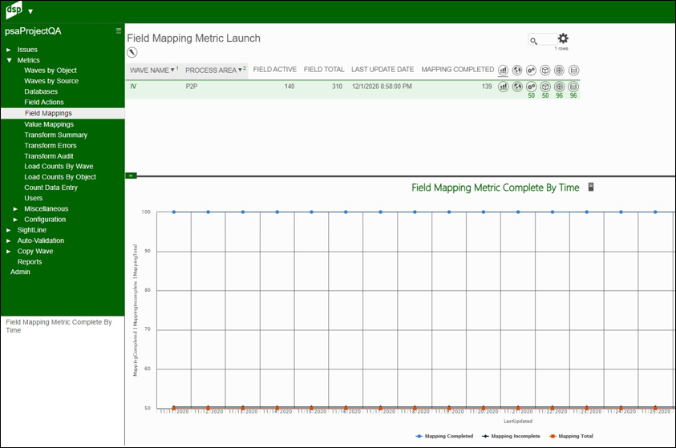Viewport: 676px width, 448px height.
Task: Toggle Mapping Total legend entry
Action: 571,436
